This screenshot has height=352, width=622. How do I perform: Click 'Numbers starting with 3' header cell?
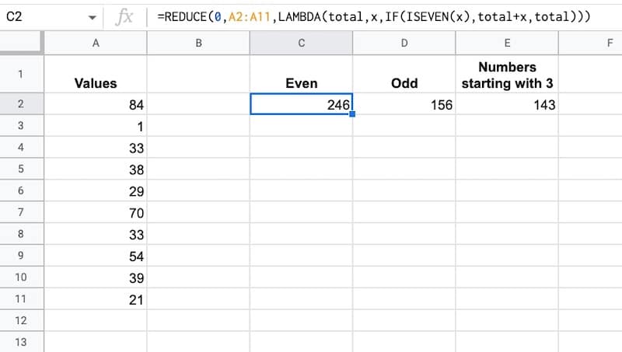pos(507,74)
